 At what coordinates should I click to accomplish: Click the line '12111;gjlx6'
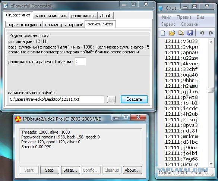[181, 91]
